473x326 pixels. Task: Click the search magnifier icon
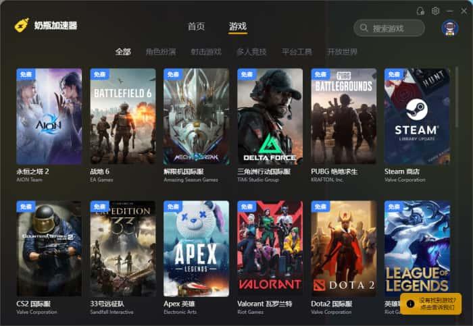point(364,28)
